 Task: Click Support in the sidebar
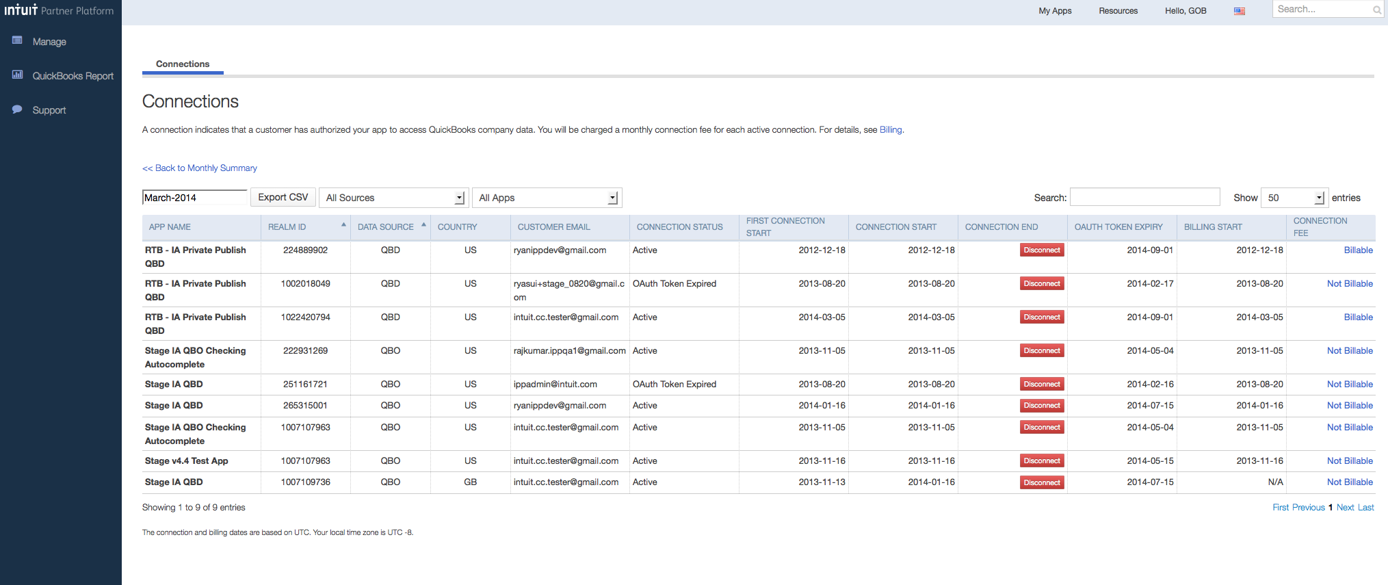(x=49, y=110)
